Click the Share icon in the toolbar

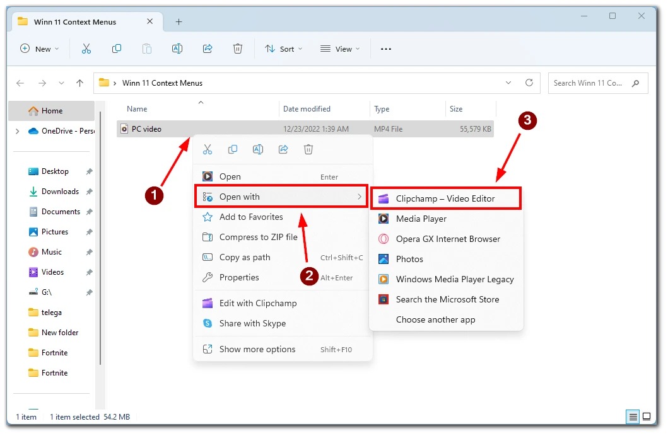point(208,49)
